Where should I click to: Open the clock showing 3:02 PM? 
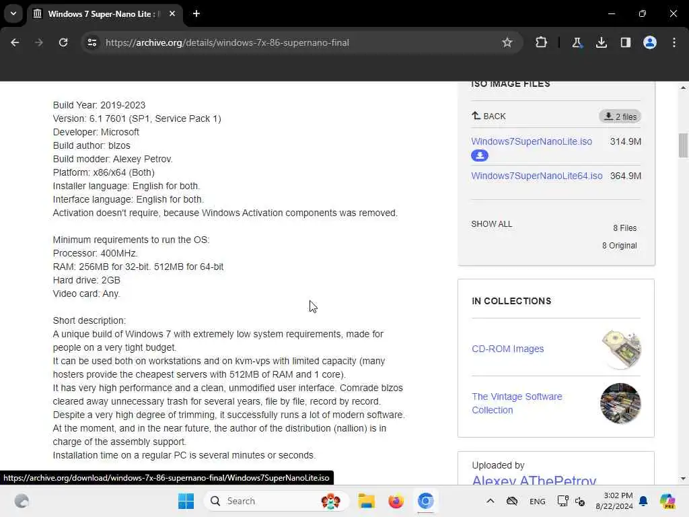click(x=614, y=501)
